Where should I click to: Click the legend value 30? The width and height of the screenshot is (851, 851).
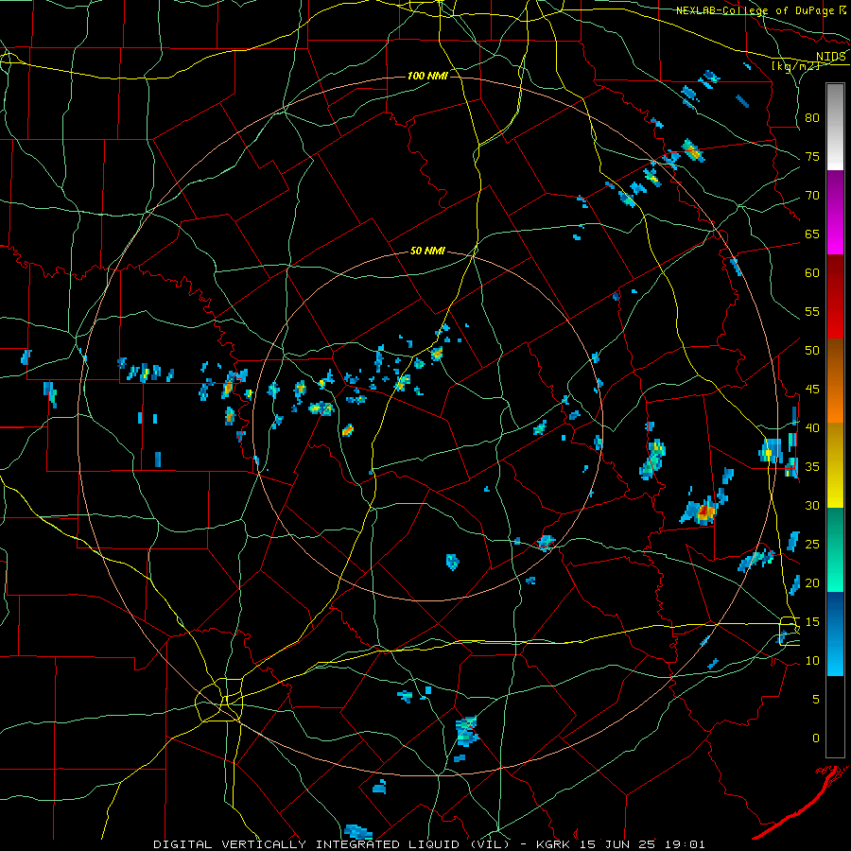812,505
